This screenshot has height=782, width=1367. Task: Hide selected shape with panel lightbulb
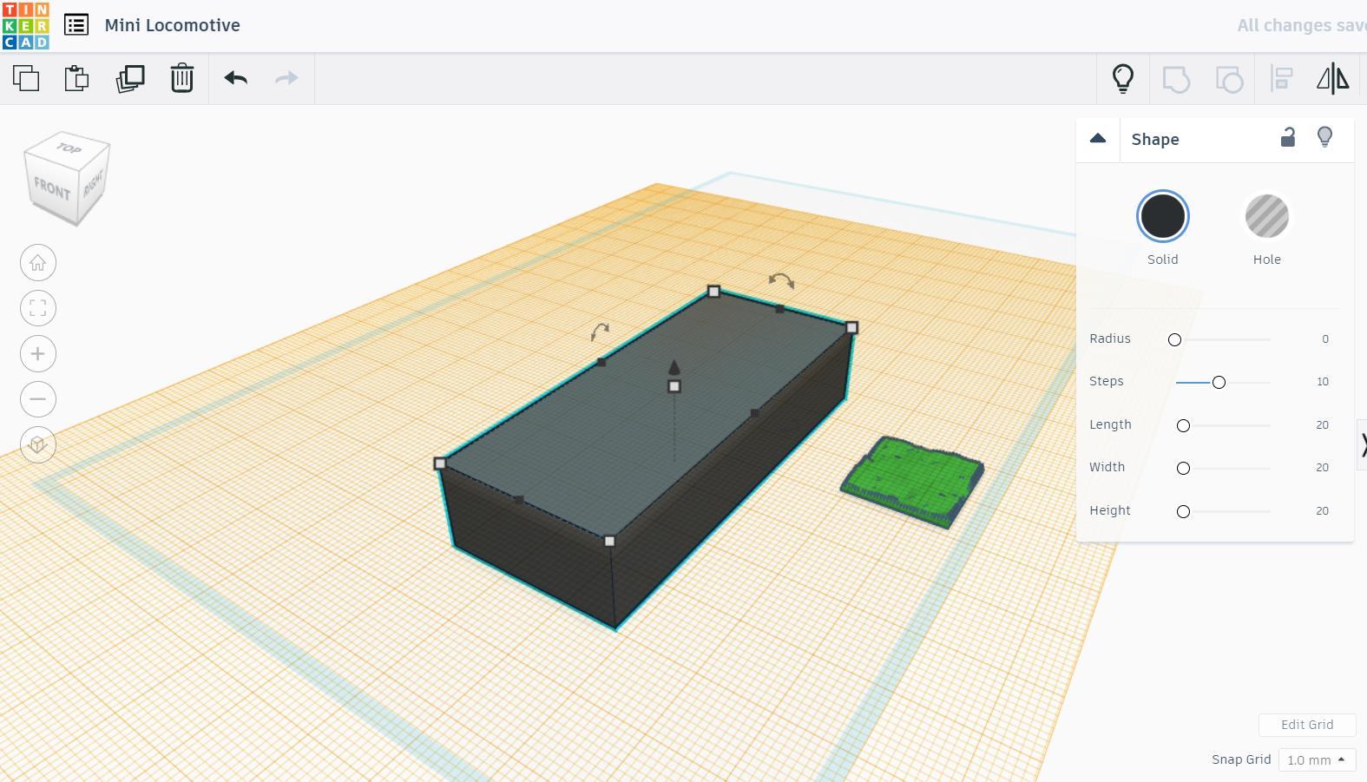coord(1325,137)
